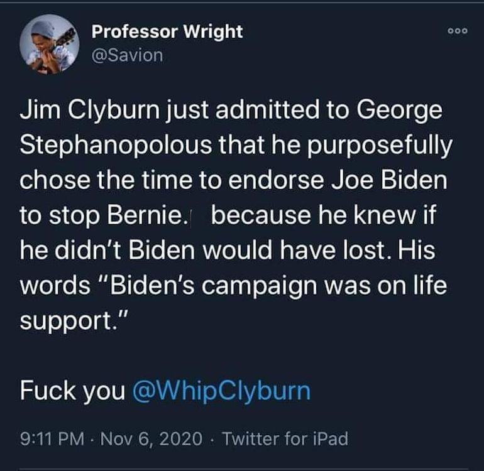
Task: Open the Professor Wright display name
Action: (167, 31)
